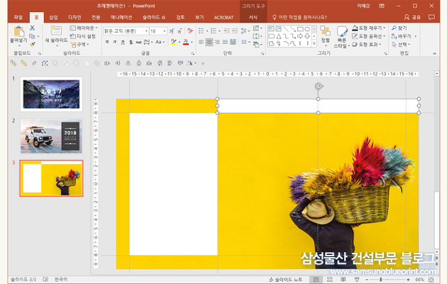Insert a new slide (새 슬라이드)
Viewport: 447px width, 284px height.
click(56, 36)
